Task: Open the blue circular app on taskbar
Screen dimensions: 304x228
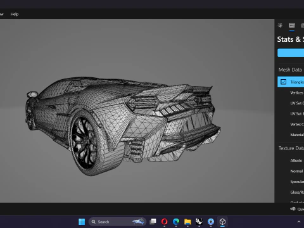Action: point(211,222)
